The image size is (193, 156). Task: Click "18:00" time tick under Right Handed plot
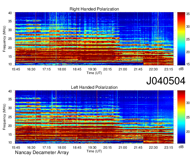pos(62,69)
